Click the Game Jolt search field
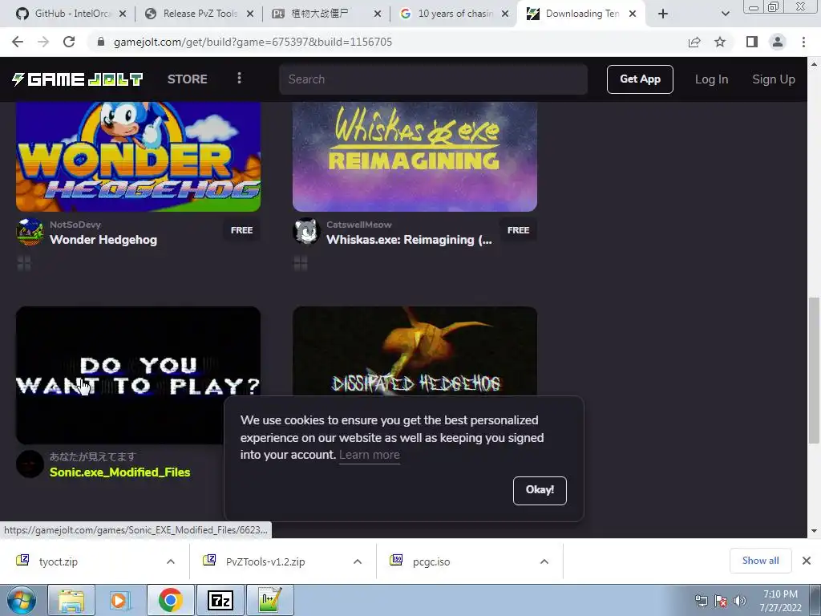This screenshot has width=821, height=616. point(433,79)
